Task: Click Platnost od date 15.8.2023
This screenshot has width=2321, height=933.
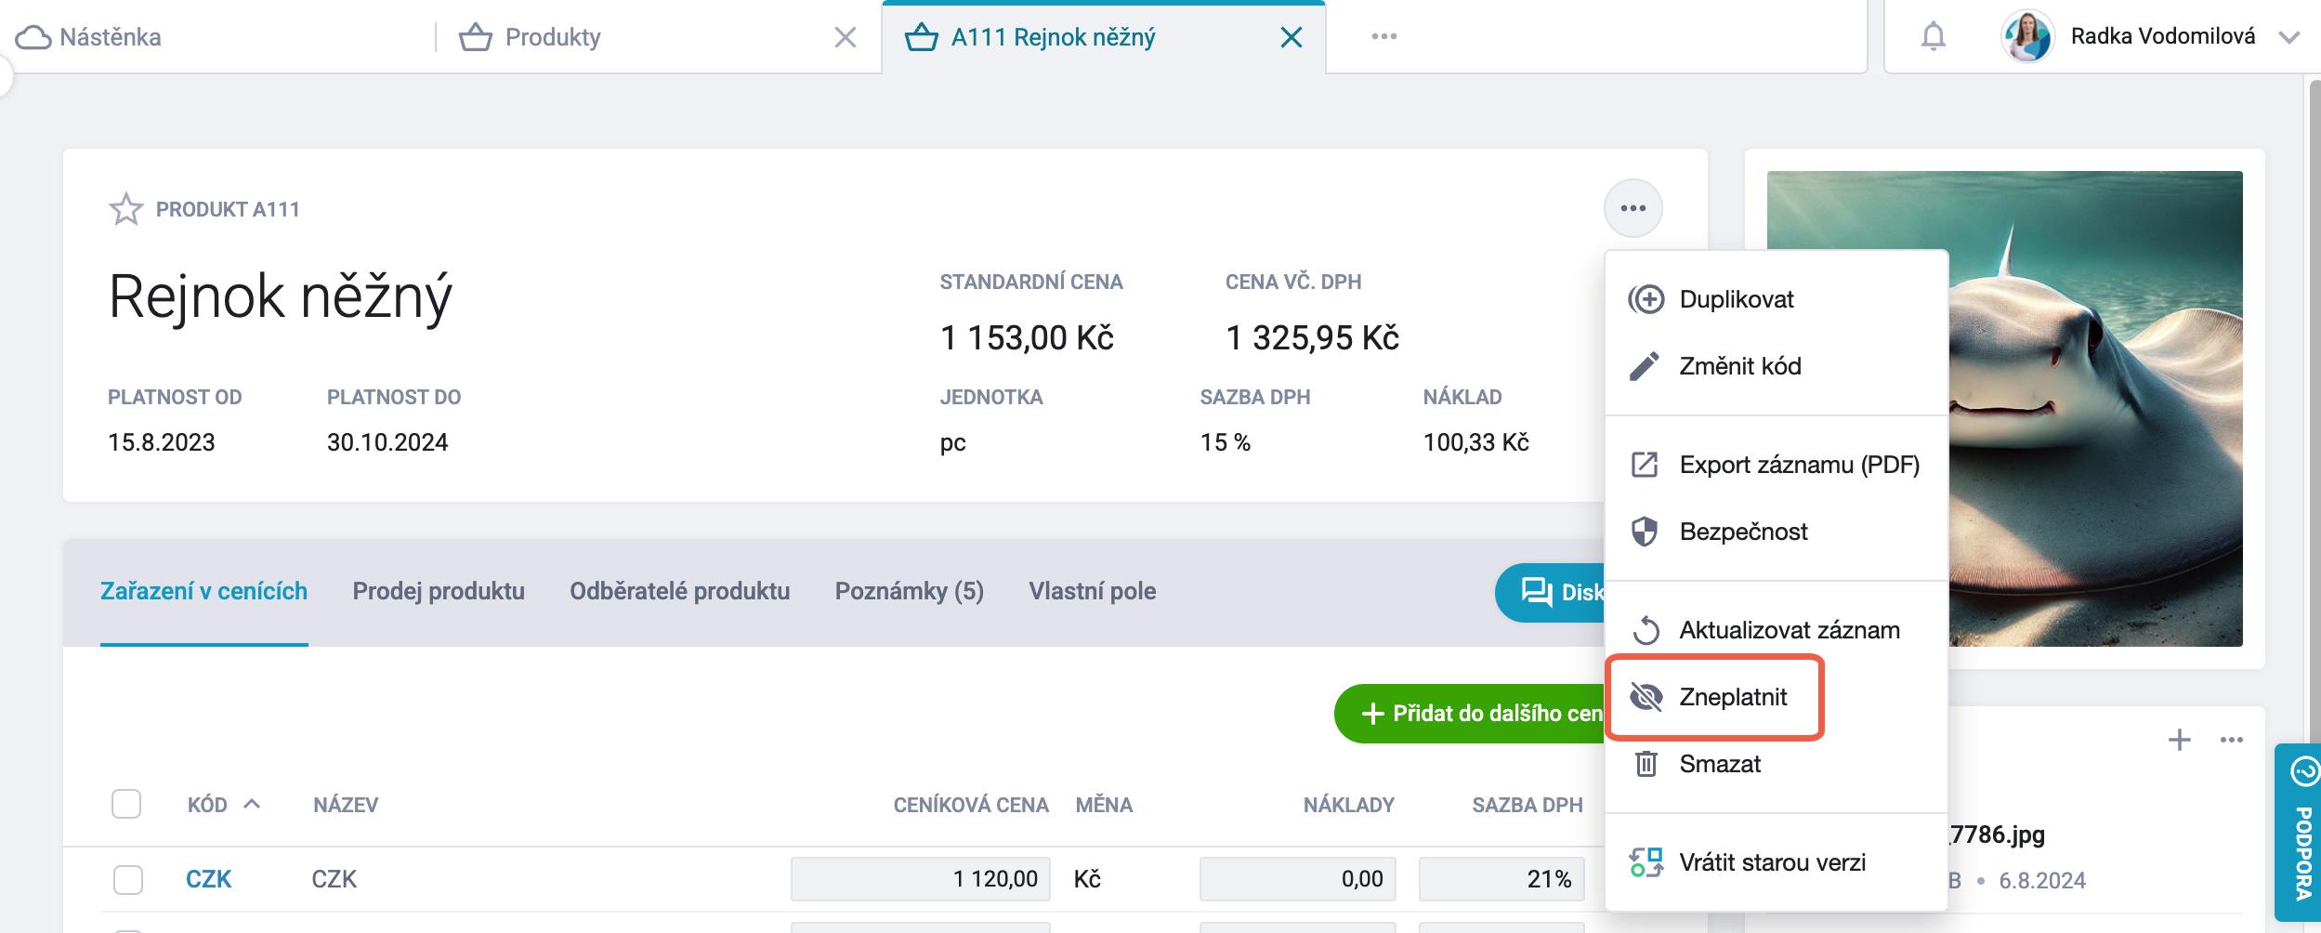Action: [x=162, y=442]
